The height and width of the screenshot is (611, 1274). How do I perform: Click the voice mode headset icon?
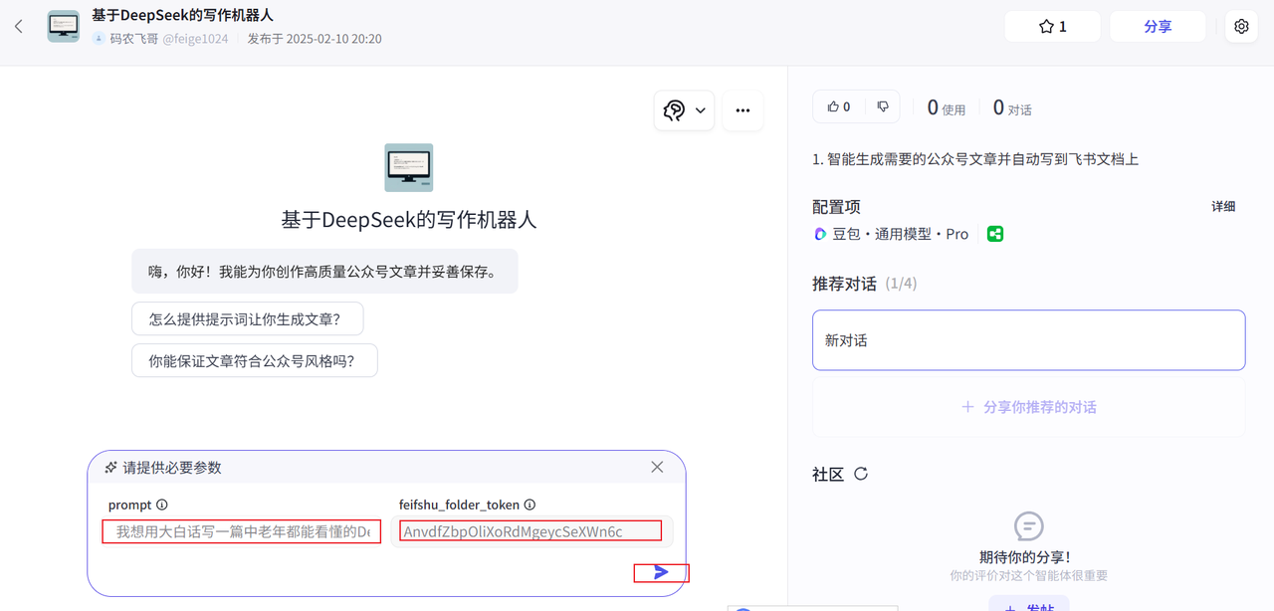(x=674, y=110)
